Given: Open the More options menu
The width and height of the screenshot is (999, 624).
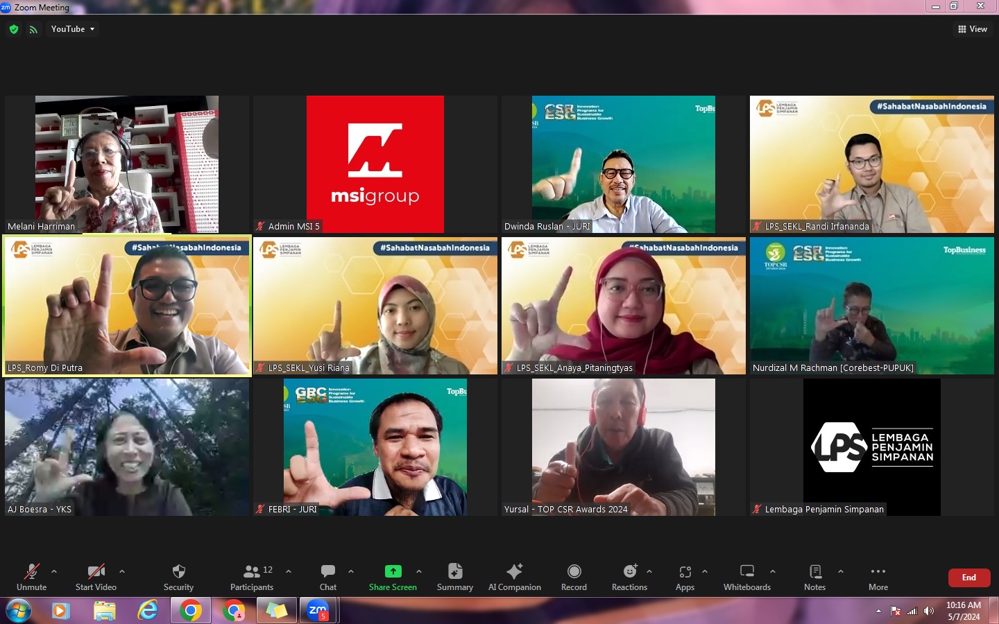Looking at the screenshot, I should click(878, 577).
